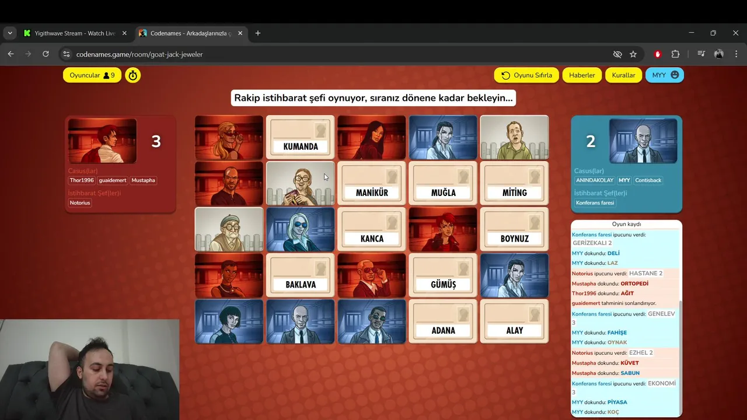
Task: Open the media control toolbar icon
Action: click(701, 54)
